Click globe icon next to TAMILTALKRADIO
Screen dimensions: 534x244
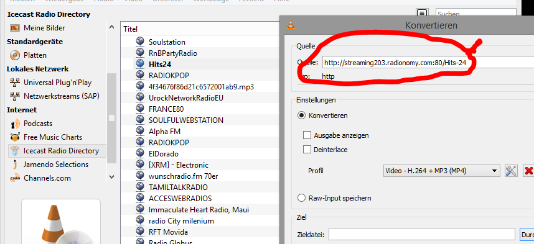(x=140, y=186)
